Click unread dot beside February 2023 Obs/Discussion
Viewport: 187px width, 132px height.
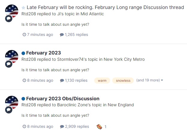click(23, 99)
